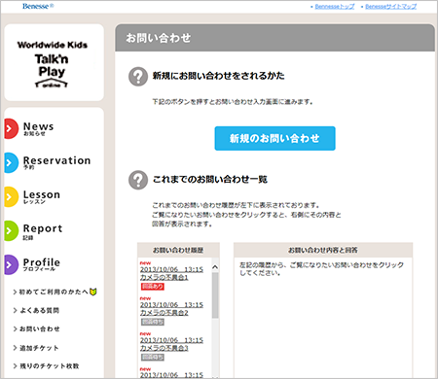Click the お問い合わせ履歴 panel header
This screenshot has width=438, height=379.
coord(178,250)
